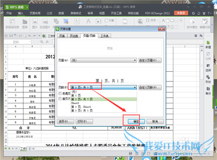Click the 控件属性 control properties icon
Screen dimensions: 217x160
[x=192, y=21]
